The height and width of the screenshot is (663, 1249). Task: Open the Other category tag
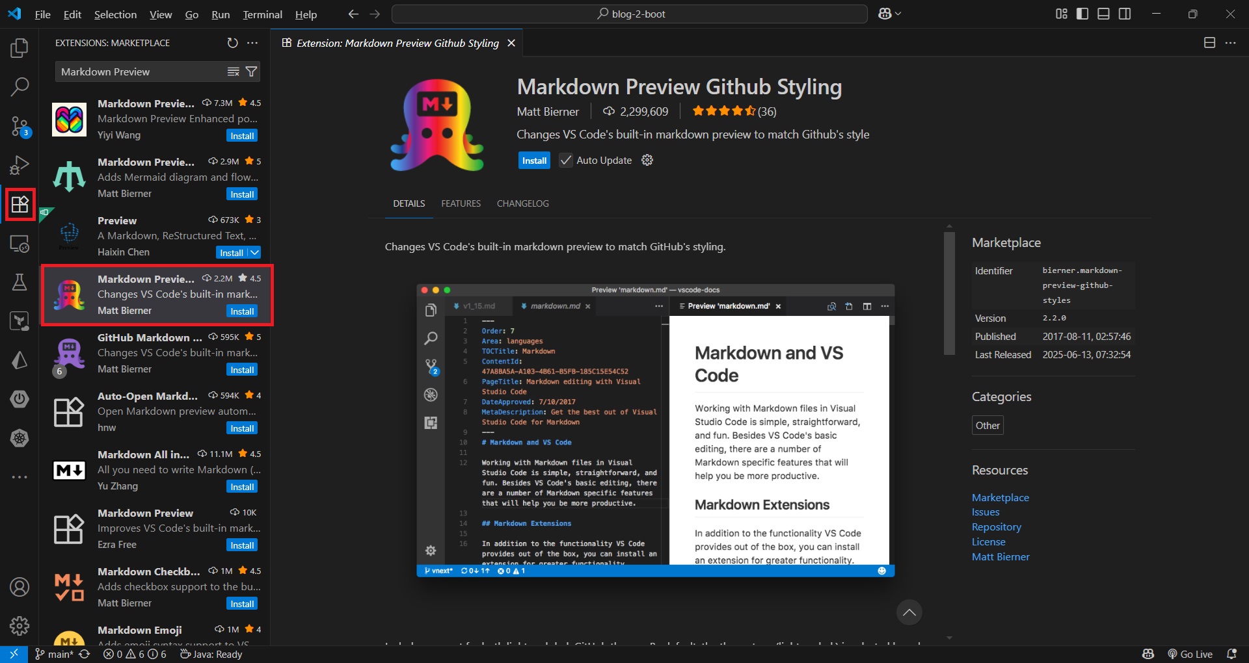tap(987, 425)
